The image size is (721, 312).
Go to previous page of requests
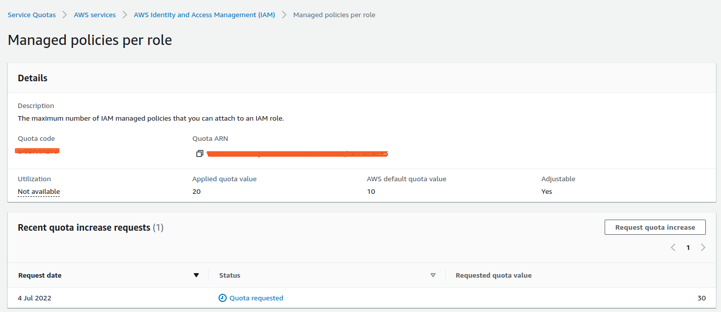(673, 247)
